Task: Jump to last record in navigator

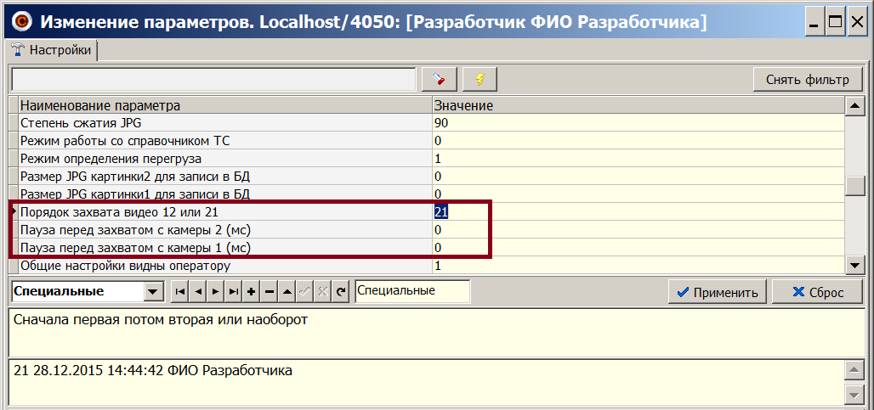Action: (232, 292)
